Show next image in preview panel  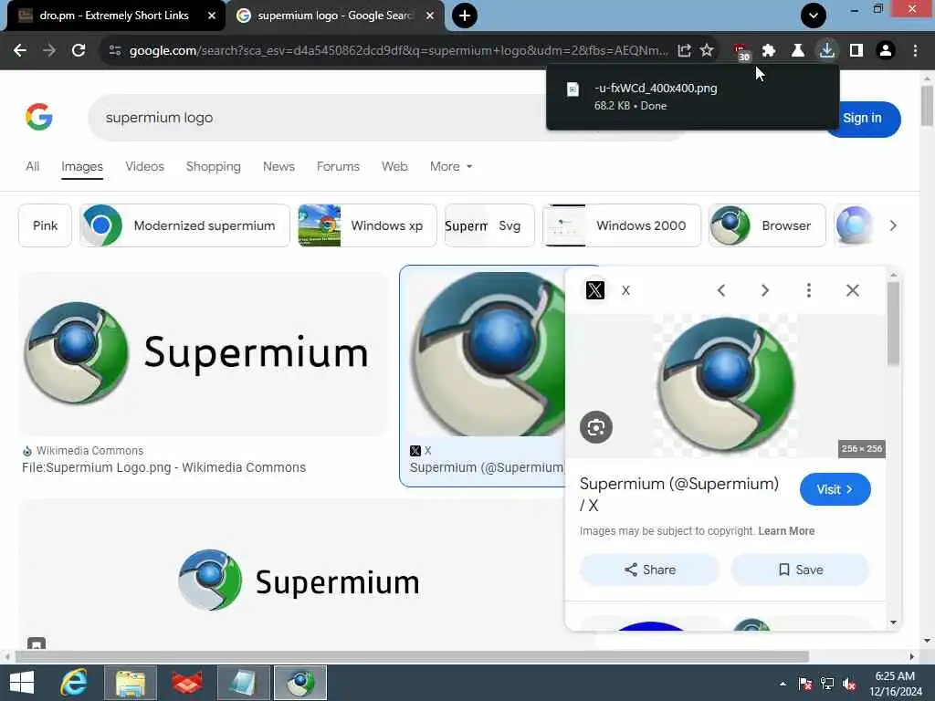tap(765, 290)
